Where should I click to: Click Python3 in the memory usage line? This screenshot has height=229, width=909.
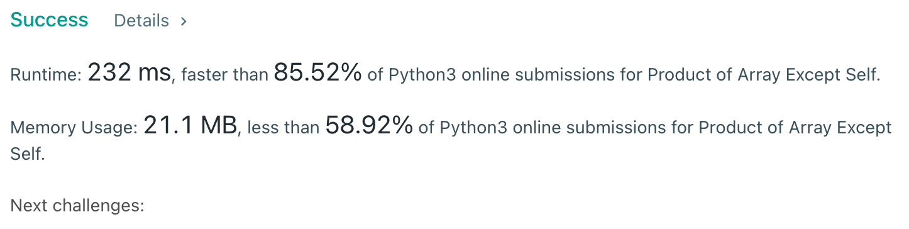468,129
